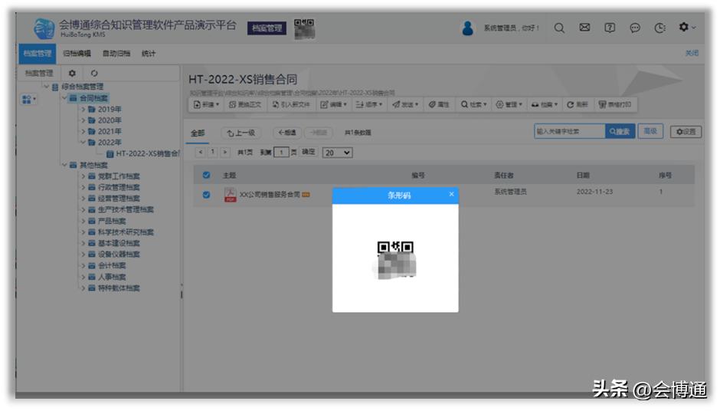The width and height of the screenshot is (720, 411).
Task: Select 设备仪器档案 in the tree
Action: (x=119, y=255)
